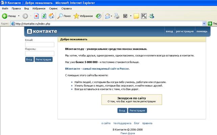217x135 pixels.
Task: Expand the Back button history dropdown arrow
Action: tap(19, 16)
